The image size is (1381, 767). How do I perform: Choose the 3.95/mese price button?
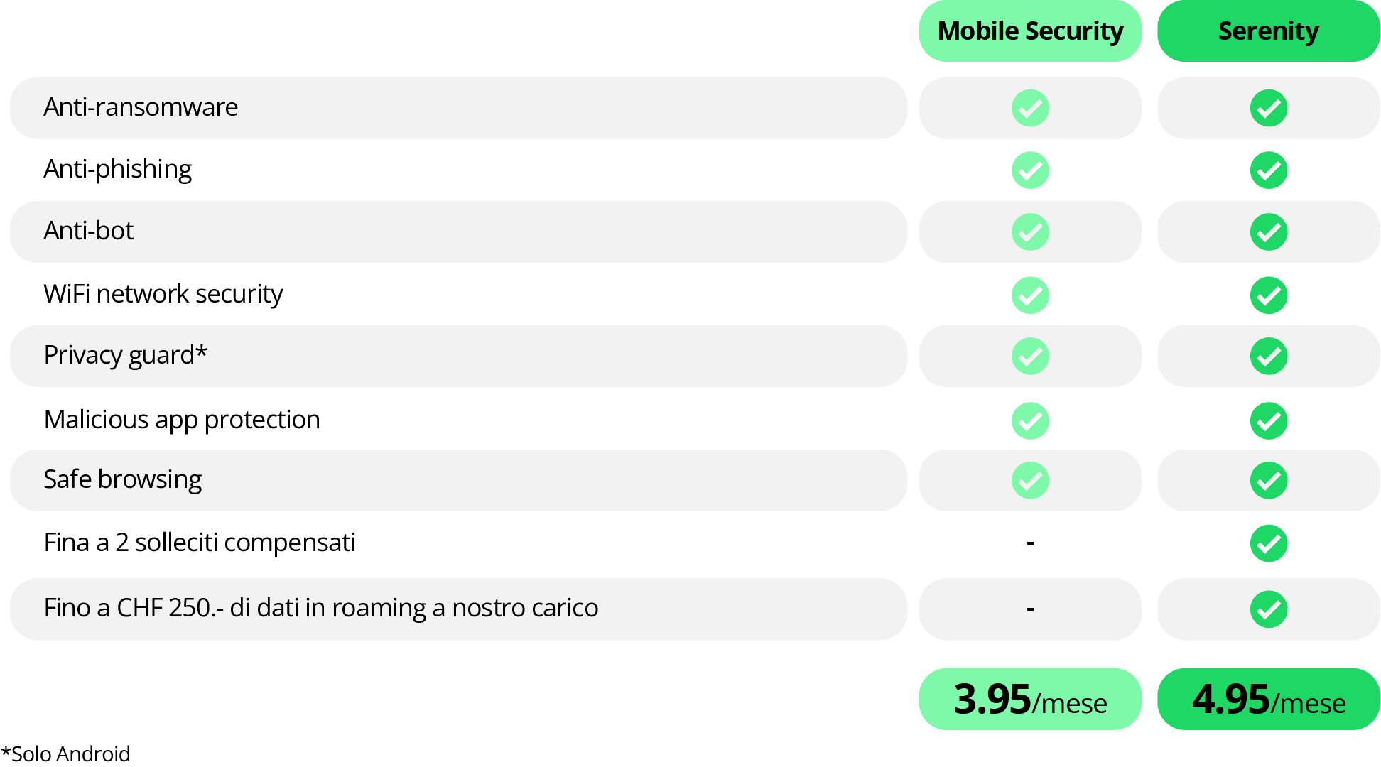pos(1030,700)
